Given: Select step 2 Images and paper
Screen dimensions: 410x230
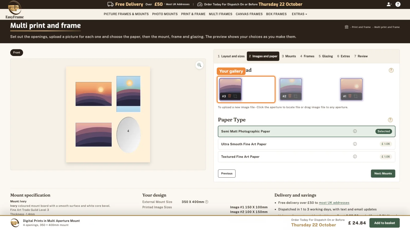Looking at the screenshot, I should click(x=263, y=56).
